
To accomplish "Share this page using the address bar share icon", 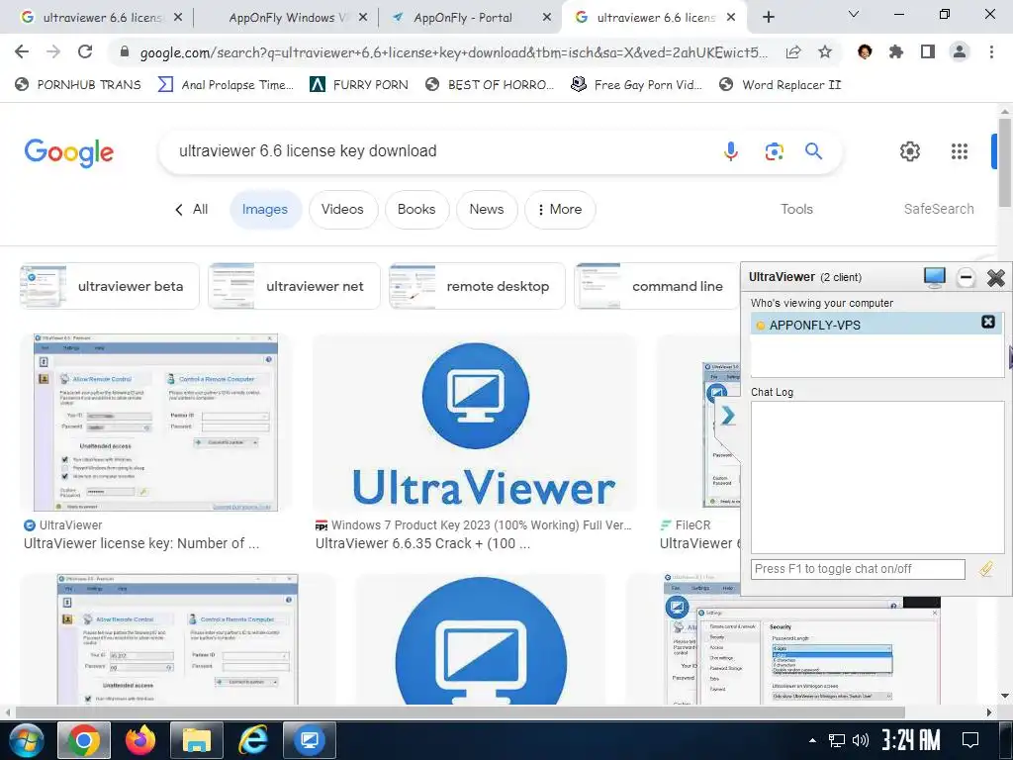I will click(793, 51).
